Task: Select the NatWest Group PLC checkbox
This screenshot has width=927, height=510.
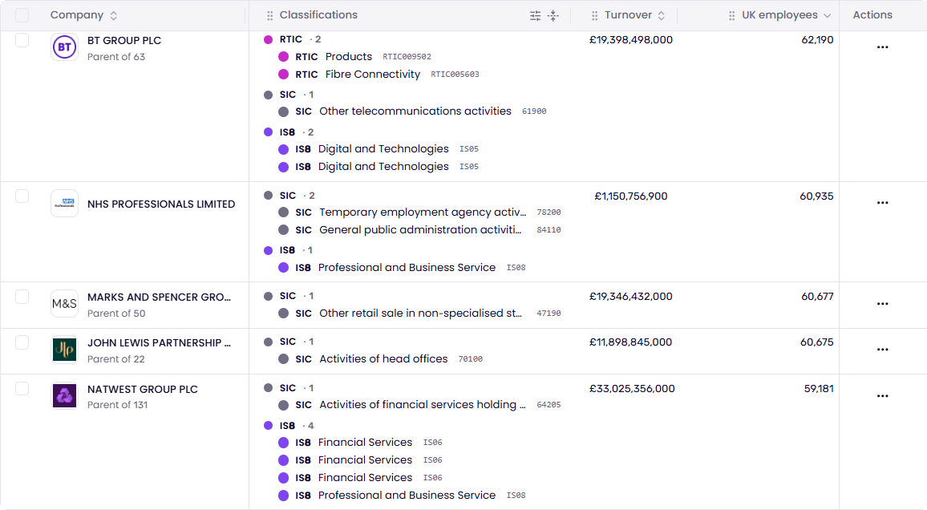Action: tap(22, 388)
